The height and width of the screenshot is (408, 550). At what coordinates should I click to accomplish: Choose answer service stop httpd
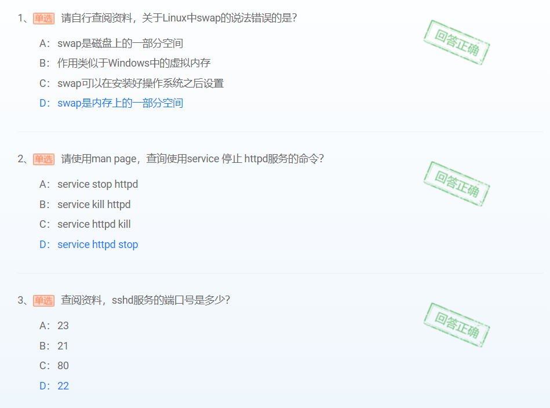pos(89,184)
